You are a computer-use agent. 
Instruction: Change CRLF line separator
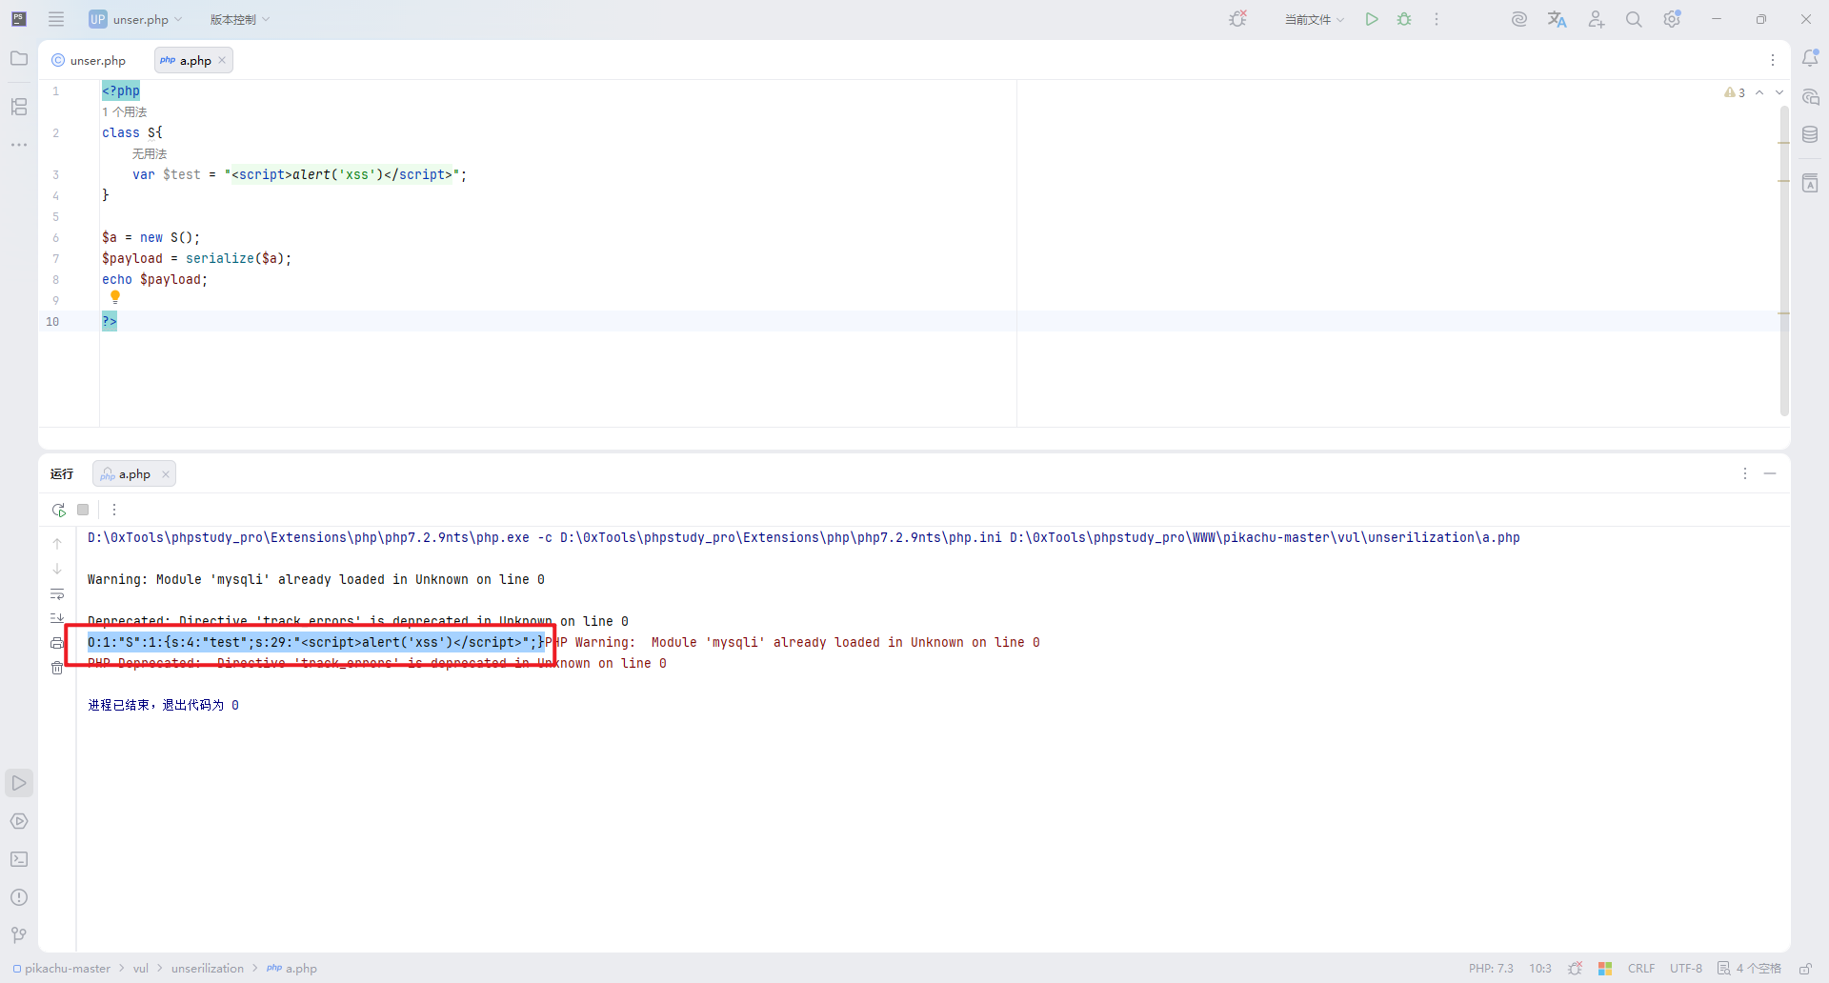point(1641,969)
